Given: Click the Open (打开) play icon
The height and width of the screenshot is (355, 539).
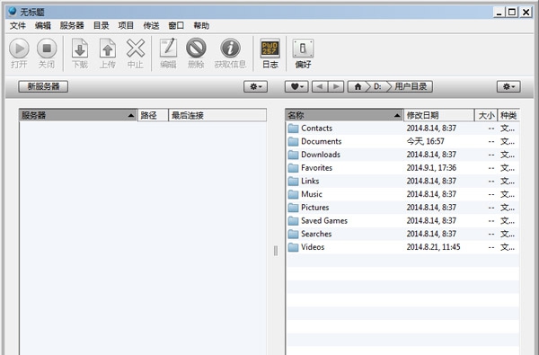Looking at the screenshot, I should coord(19,49).
